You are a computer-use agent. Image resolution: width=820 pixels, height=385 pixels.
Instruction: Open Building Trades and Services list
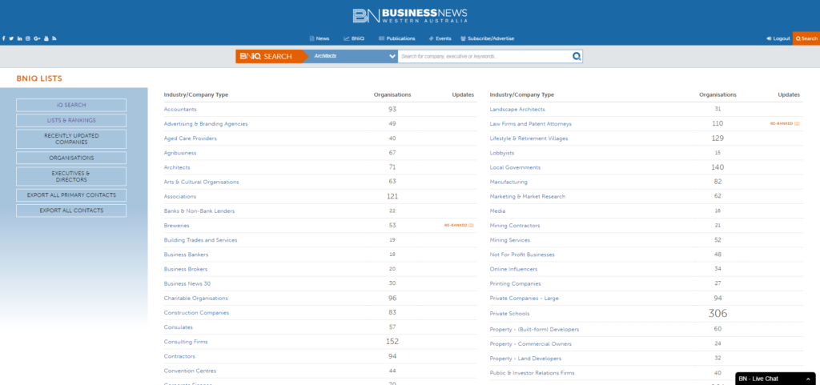[200, 240]
